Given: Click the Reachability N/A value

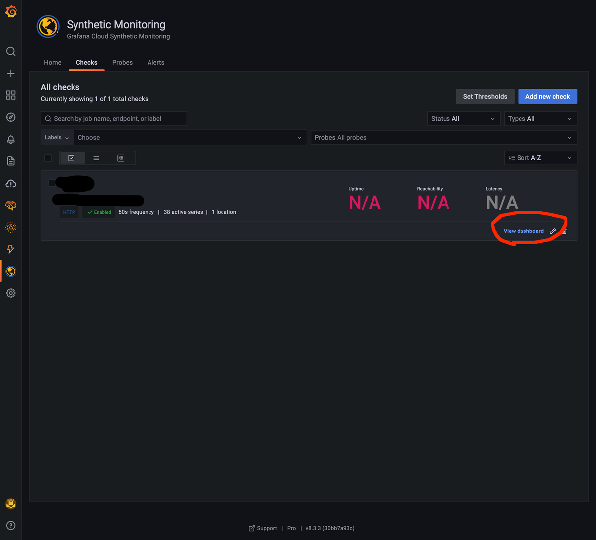Looking at the screenshot, I should tap(433, 202).
